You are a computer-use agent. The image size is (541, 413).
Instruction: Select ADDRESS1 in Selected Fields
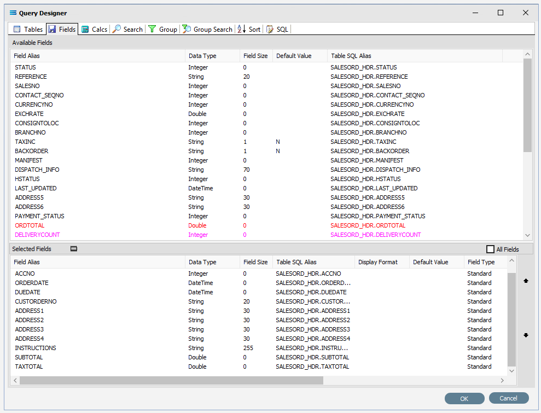click(259, 311)
